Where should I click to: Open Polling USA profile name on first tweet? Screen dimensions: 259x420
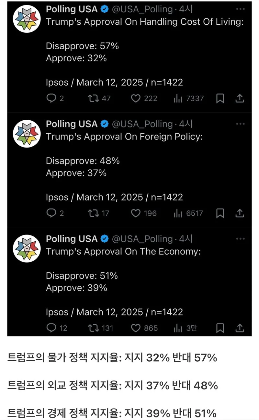[x=72, y=9]
